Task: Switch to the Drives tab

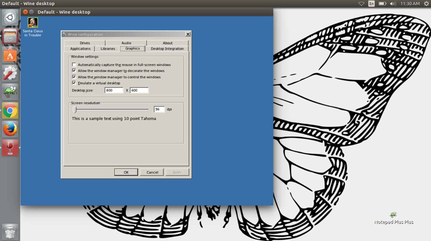Action: click(x=85, y=43)
